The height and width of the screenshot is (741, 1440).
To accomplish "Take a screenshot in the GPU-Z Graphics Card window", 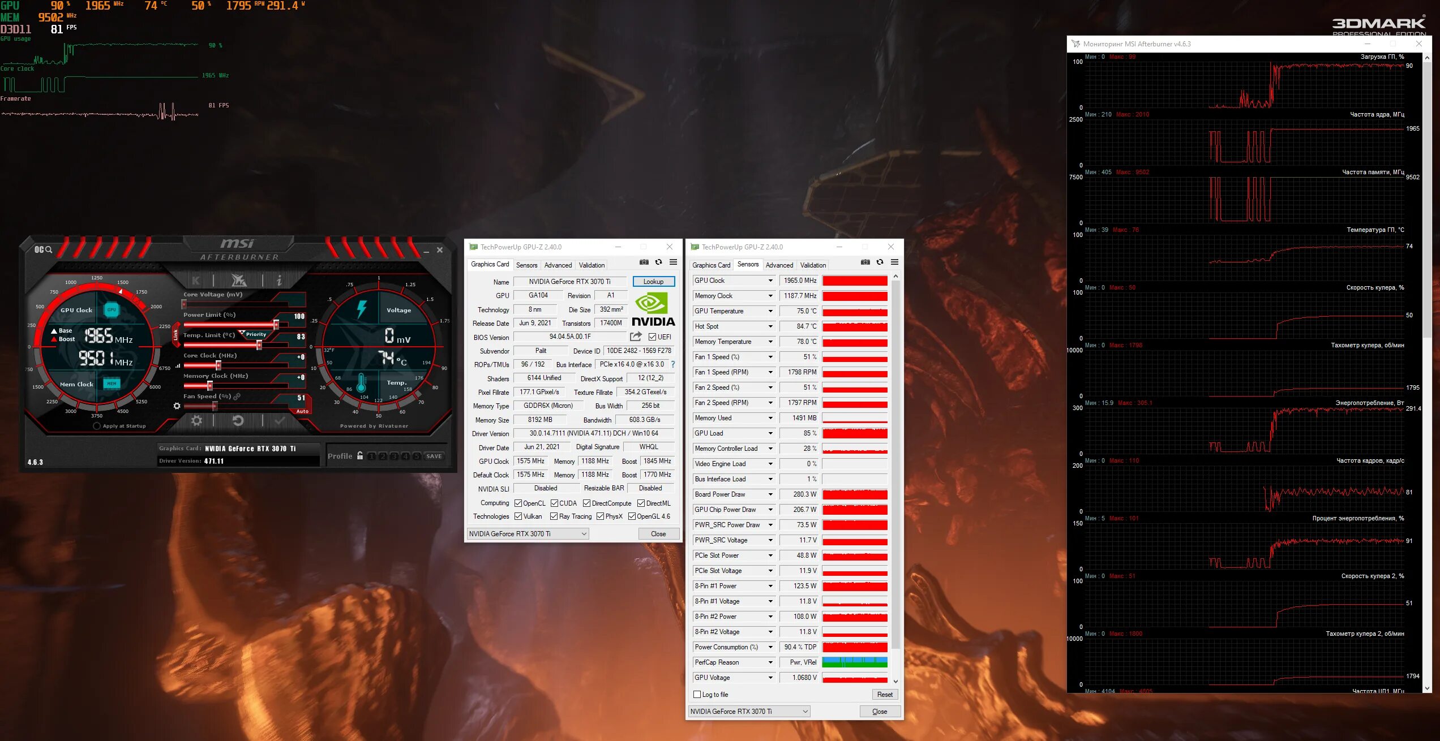I will point(644,262).
